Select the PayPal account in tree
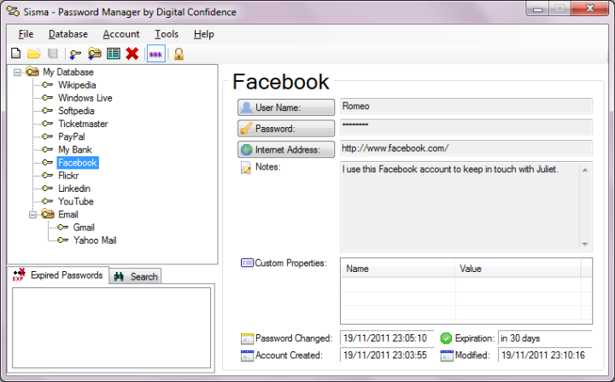Viewport: 615px width, 382px height. click(71, 136)
